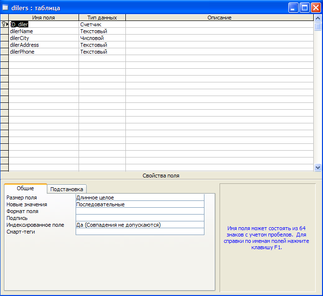
Task: Click the Новые значения property value
Action: tap(140, 204)
